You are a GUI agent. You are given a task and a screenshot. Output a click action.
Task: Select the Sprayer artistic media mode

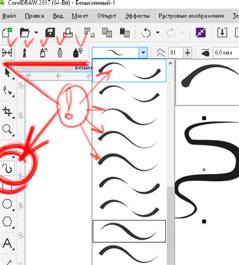tap(43, 52)
